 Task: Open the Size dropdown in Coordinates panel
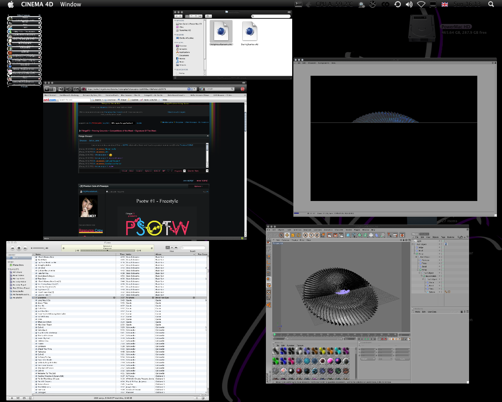coord(385,359)
